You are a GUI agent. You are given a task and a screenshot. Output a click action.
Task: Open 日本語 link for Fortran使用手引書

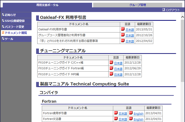point(123,113)
